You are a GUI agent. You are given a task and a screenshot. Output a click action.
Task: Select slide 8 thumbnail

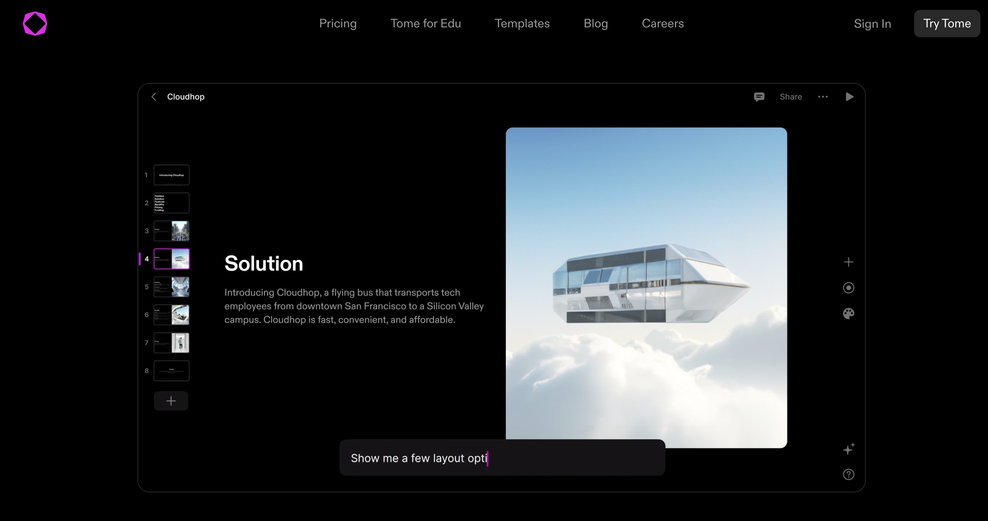(x=171, y=371)
